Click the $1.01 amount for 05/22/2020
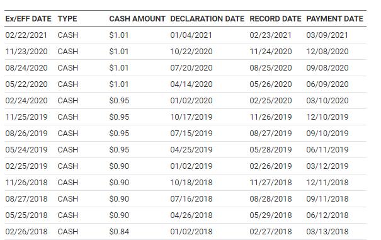381x240 pixels. pos(119,84)
